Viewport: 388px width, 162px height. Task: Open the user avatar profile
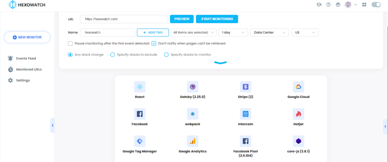tap(348, 5)
